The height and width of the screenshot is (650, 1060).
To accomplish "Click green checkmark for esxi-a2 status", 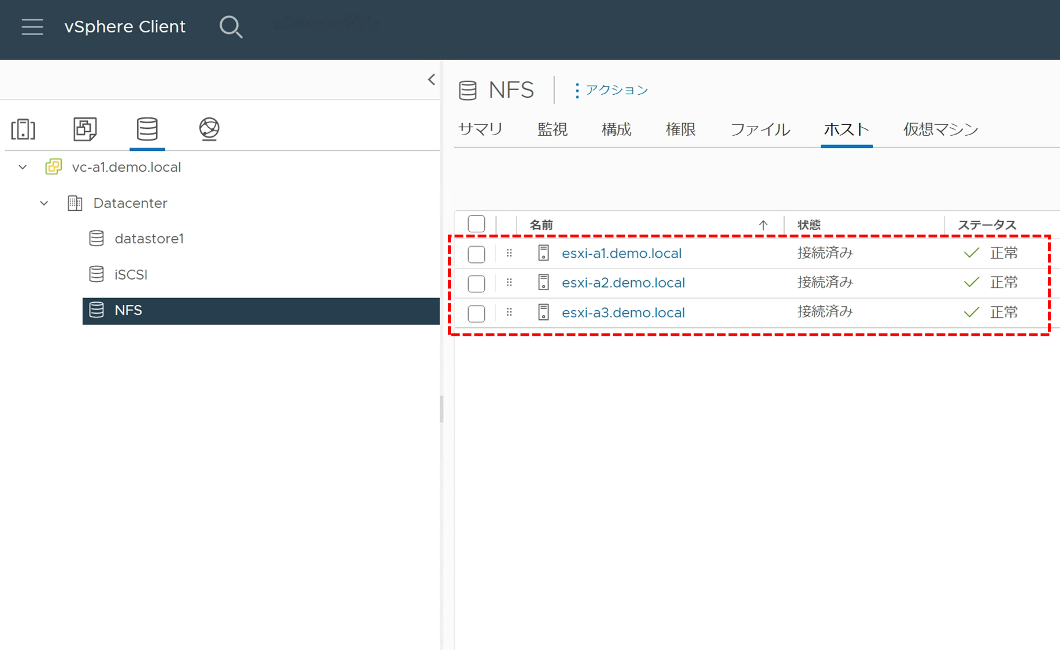I will coord(972,283).
